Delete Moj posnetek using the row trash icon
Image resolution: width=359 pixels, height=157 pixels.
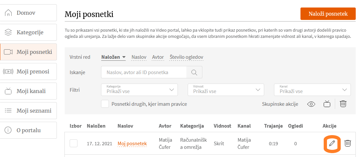pyautogui.click(x=348, y=143)
